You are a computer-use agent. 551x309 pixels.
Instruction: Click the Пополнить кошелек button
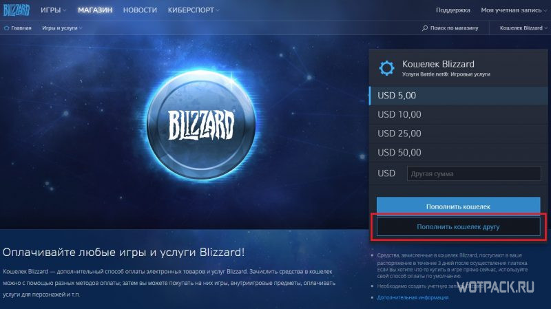pos(458,206)
